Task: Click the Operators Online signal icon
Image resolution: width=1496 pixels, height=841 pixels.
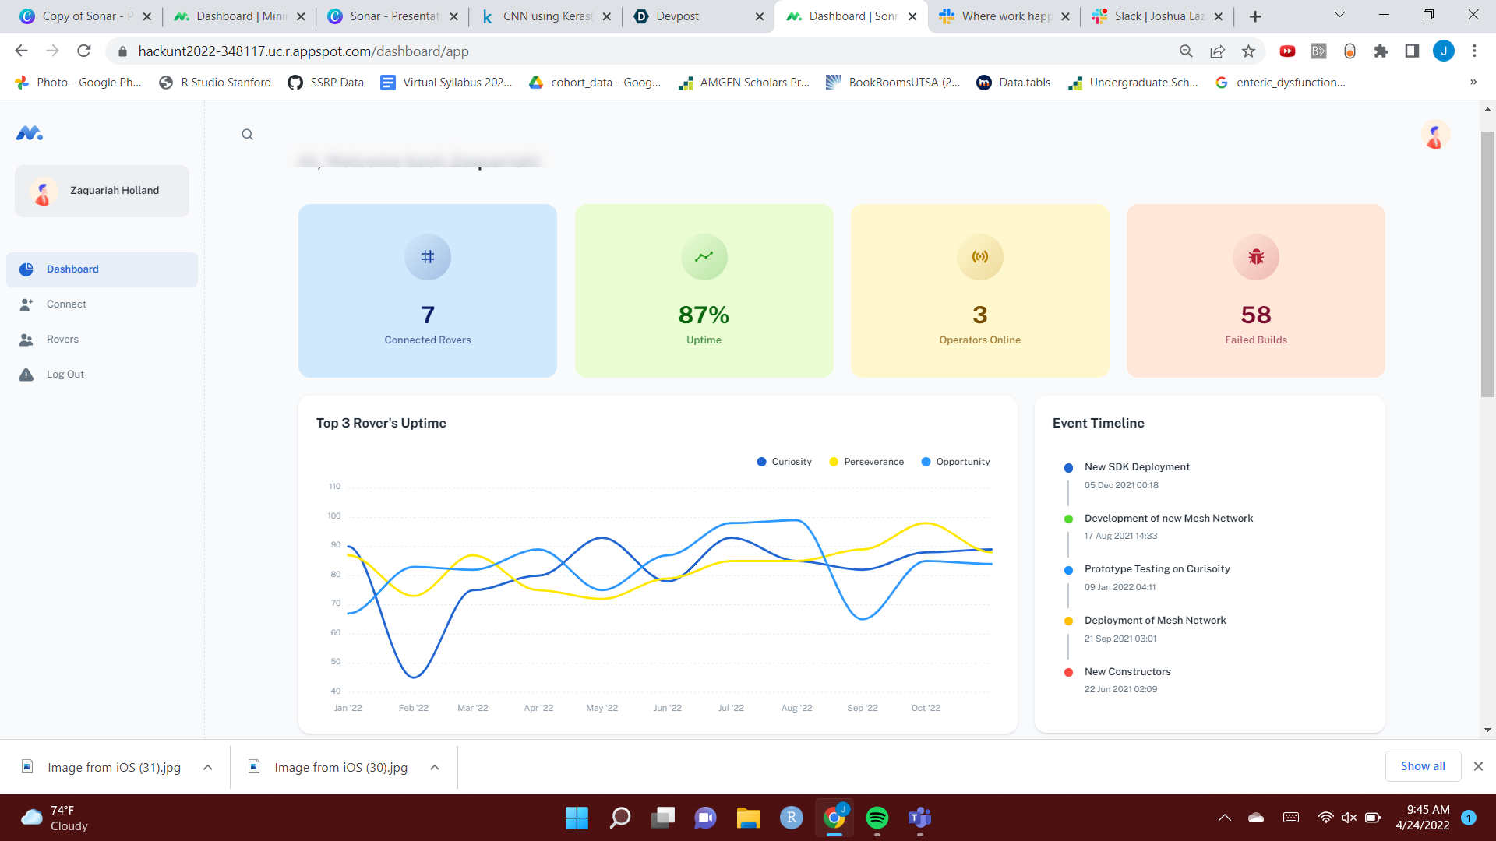Action: pos(979,257)
